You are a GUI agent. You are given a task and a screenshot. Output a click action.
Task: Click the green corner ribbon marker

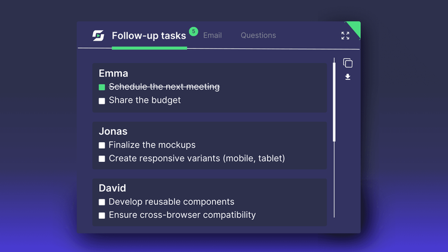pyautogui.click(x=355, y=27)
